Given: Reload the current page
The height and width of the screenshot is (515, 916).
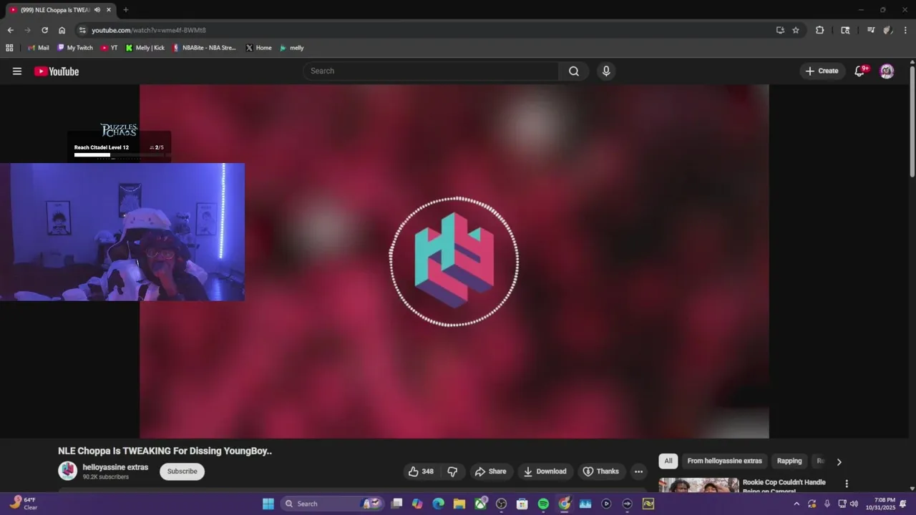Looking at the screenshot, I should [44, 30].
